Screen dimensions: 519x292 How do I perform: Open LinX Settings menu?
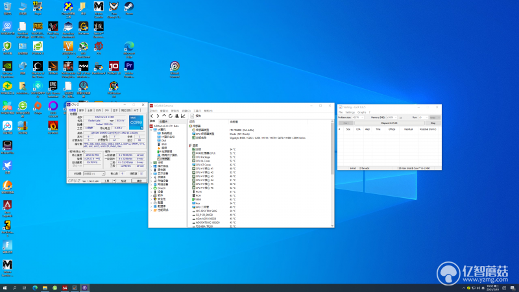(x=350, y=112)
